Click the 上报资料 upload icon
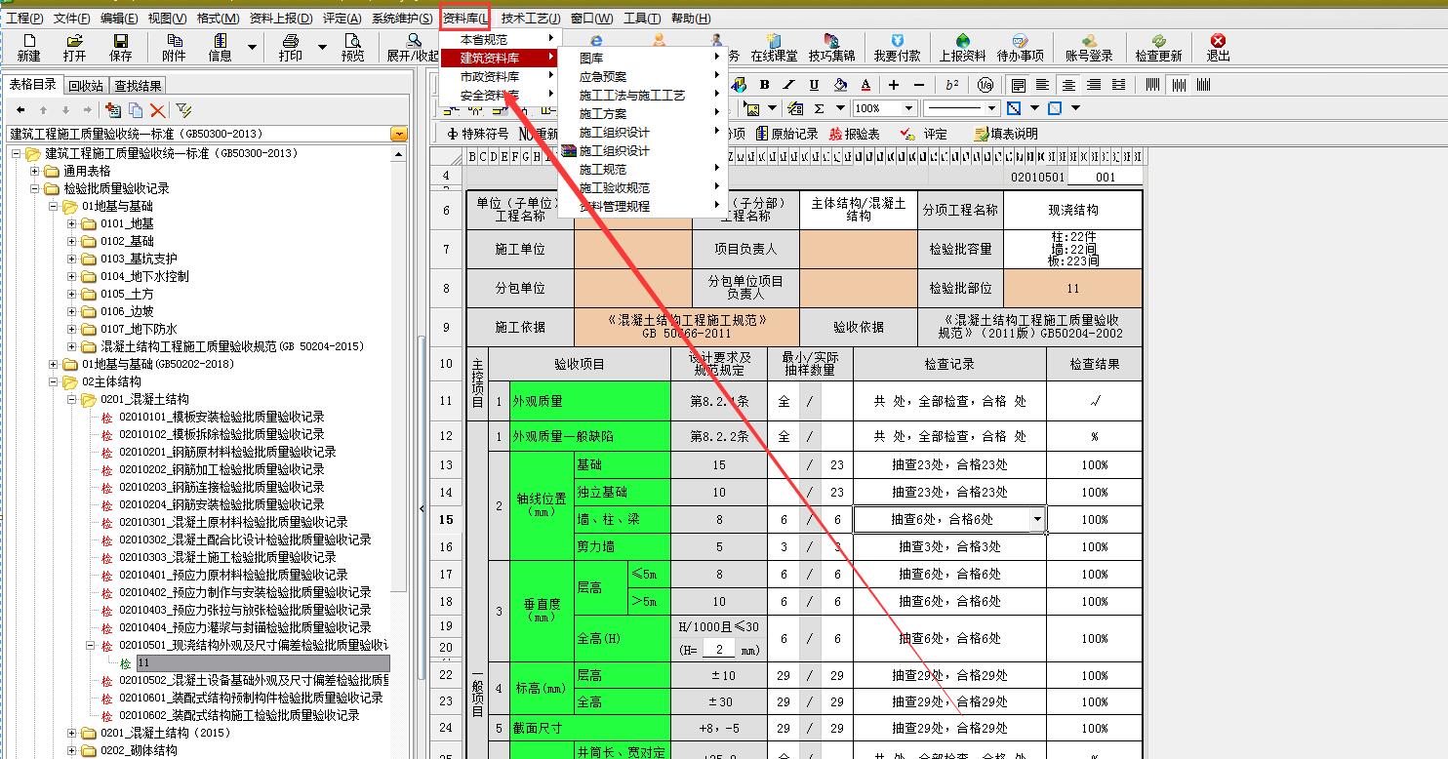 pyautogui.click(x=962, y=47)
